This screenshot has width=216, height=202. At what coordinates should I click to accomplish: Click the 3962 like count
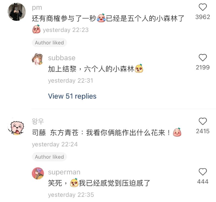tap(203, 17)
